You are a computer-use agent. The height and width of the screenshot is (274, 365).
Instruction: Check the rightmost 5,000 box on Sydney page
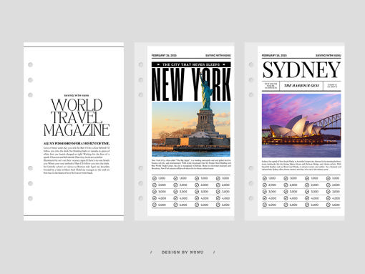pyautogui.click(x=328, y=205)
